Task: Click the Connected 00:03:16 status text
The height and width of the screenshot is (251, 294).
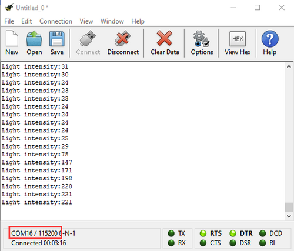Action: pyautogui.click(x=39, y=243)
